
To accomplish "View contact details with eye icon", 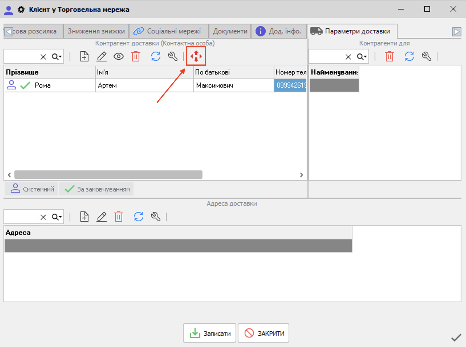I will pos(119,57).
